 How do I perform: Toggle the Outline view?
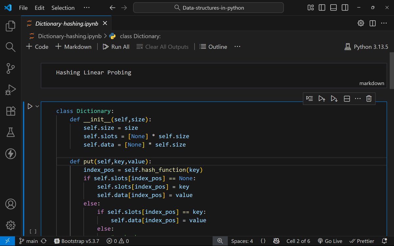213,47
